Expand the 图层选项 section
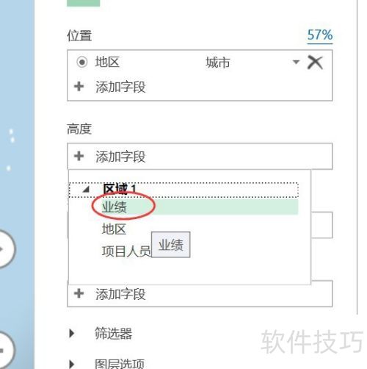This screenshot has width=367, height=369. (x=72, y=365)
